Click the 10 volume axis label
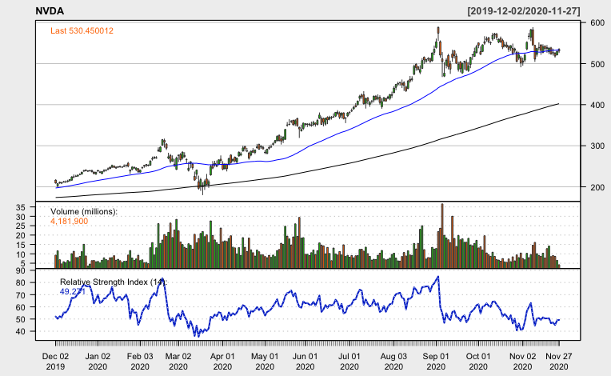611x376 pixels. pos(20,254)
